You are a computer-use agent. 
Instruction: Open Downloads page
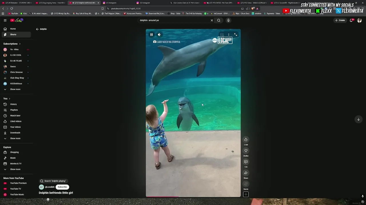[16, 133]
